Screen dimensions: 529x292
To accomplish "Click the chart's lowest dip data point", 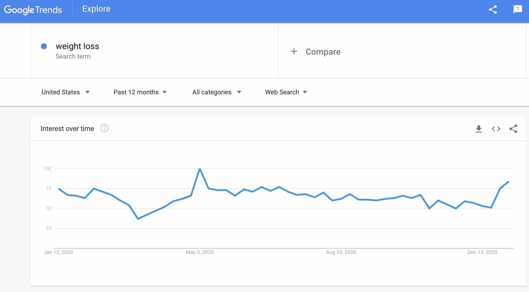I will click(x=138, y=219).
